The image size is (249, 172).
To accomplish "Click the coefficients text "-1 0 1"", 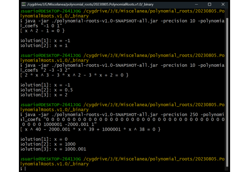I will point(52,26).
